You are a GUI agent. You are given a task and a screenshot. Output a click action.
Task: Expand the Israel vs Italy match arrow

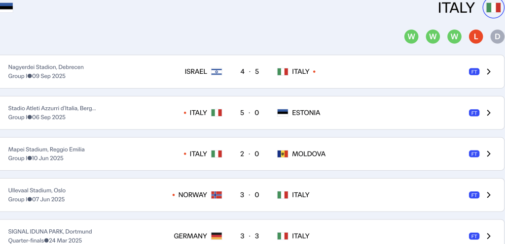489,72
